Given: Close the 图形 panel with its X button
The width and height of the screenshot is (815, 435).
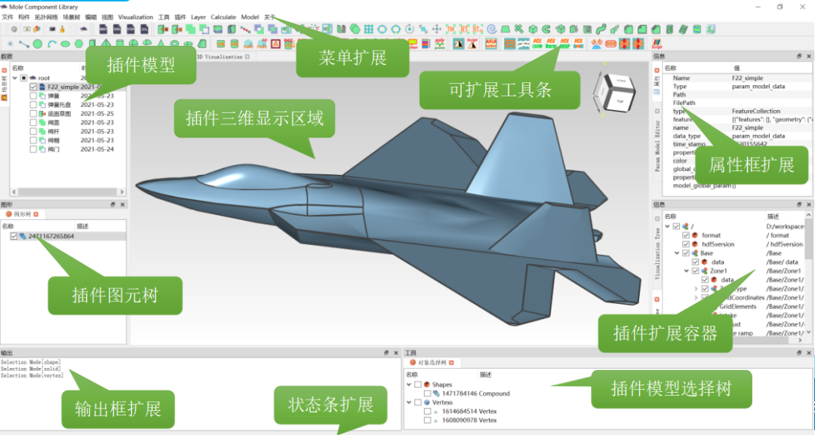Looking at the screenshot, I should [122, 204].
